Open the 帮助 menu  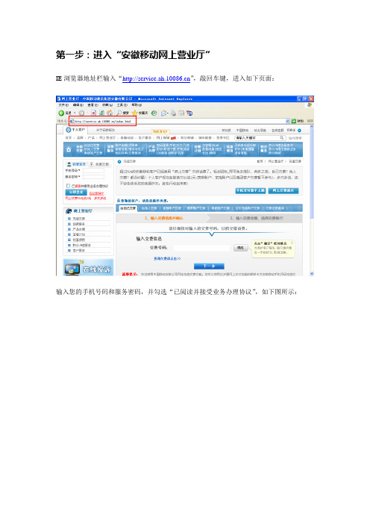click(x=137, y=105)
